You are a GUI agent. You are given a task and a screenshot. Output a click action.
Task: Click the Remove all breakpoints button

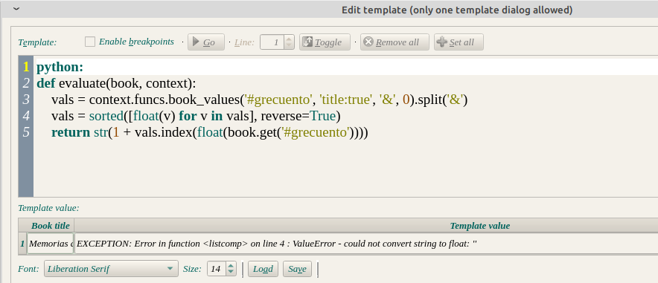[x=395, y=42]
